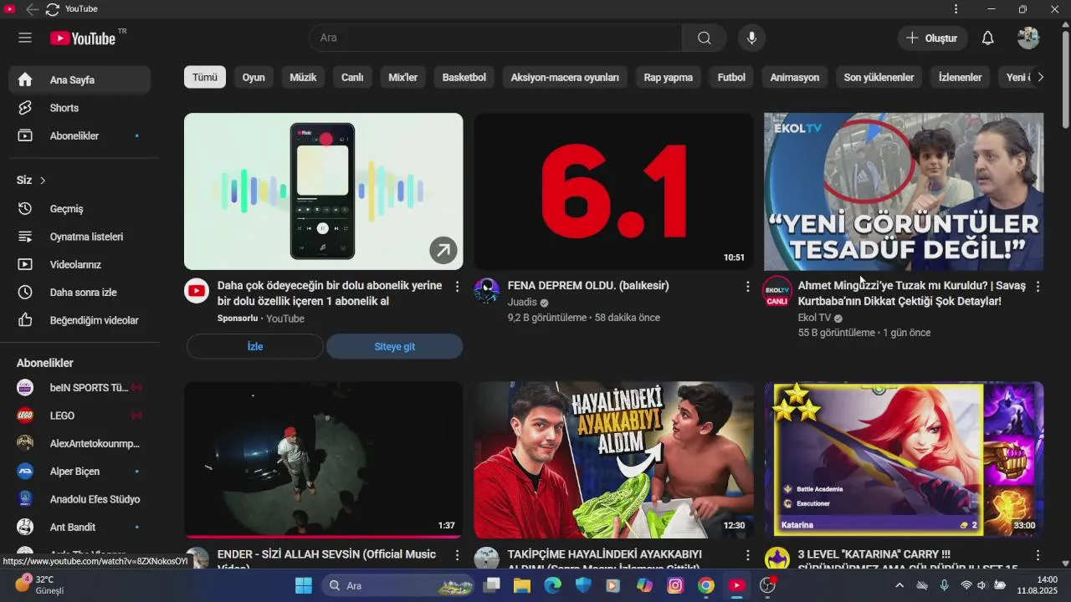Viewport: 1071px width, 602px height.
Task: Select the Mix'ler filter chip
Action: coord(403,77)
